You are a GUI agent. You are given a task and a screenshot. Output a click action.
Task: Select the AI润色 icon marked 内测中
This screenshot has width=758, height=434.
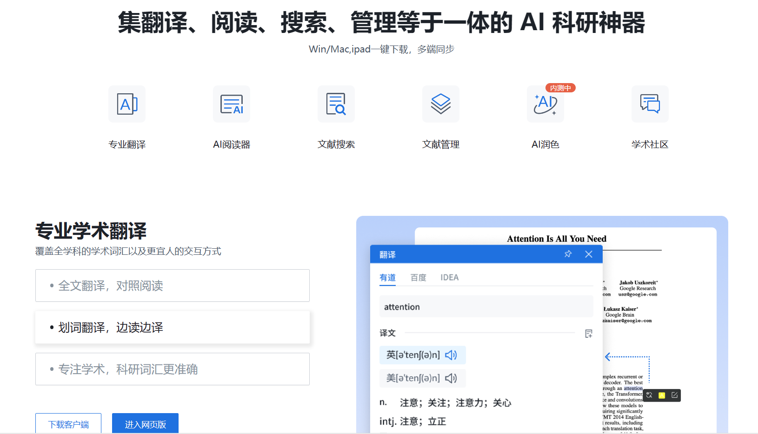click(x=545, y=104)
